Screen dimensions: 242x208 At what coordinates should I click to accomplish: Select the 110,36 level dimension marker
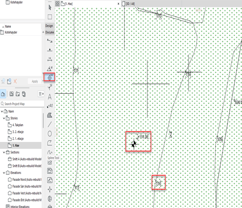pos(134,144)
